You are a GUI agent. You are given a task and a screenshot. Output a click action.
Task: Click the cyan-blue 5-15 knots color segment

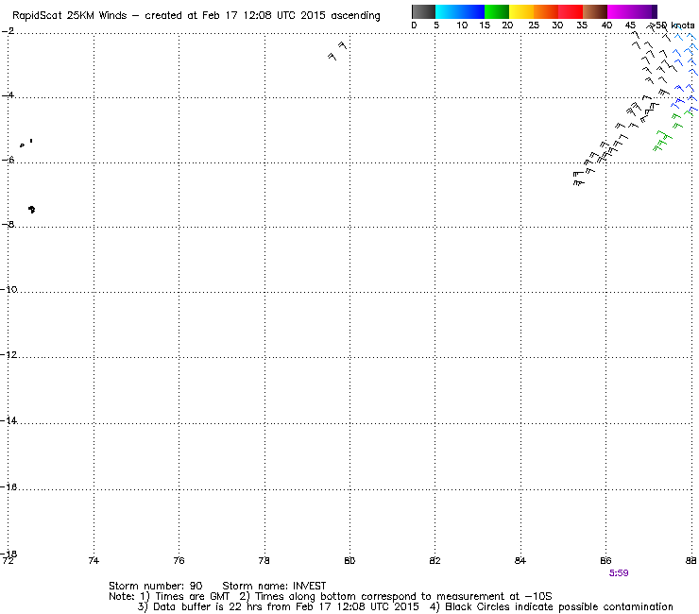click(460, 11)
